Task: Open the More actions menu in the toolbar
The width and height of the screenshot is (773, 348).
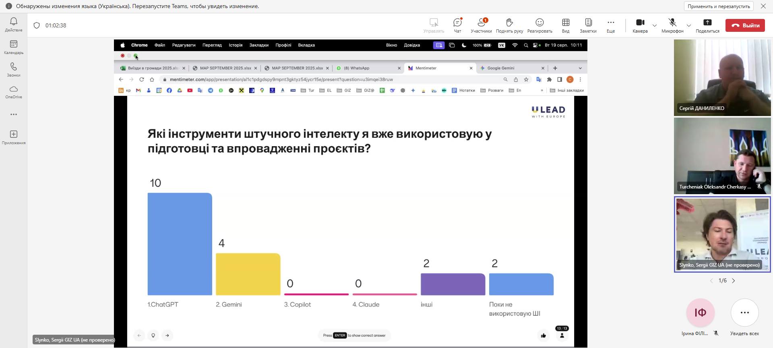Action: [x=611, y=25]
